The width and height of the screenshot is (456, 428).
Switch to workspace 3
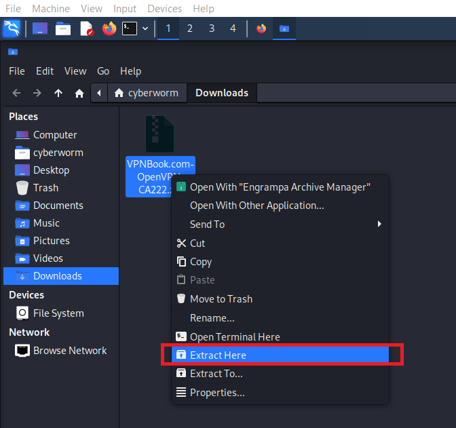[212, 28]
